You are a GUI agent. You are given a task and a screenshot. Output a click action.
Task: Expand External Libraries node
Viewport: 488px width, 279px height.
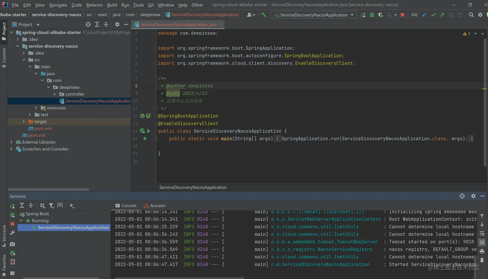[11, 142]
